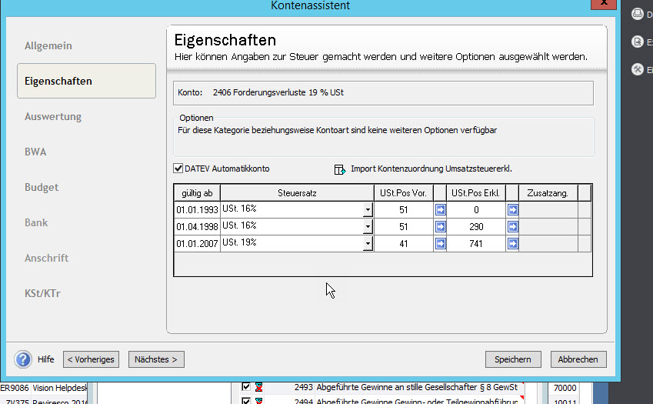
Task: Toggle checkbox in row 2493 of background list
Action: (x=246, y=387)
